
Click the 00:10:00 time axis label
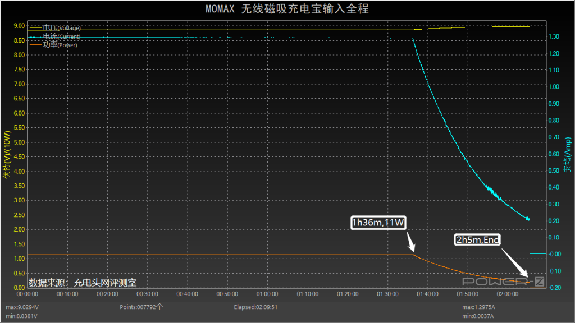tap(67, 294)
